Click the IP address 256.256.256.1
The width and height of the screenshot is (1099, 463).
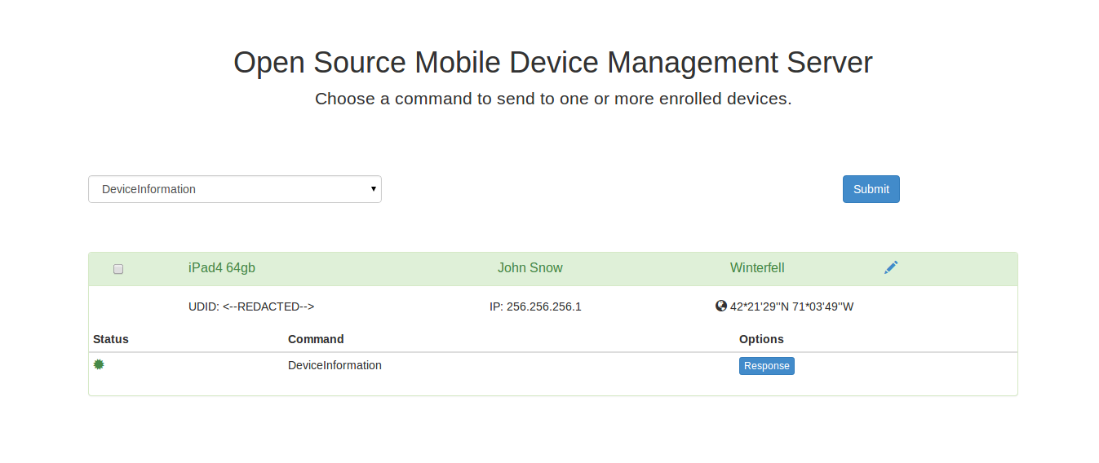point(535,307)
